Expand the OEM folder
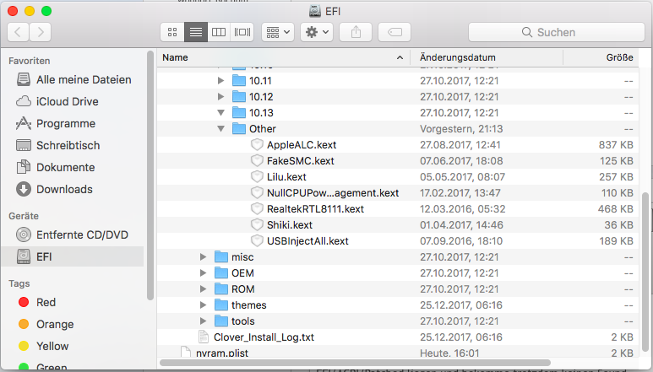653x372 pixels. (x=204, y=273)
